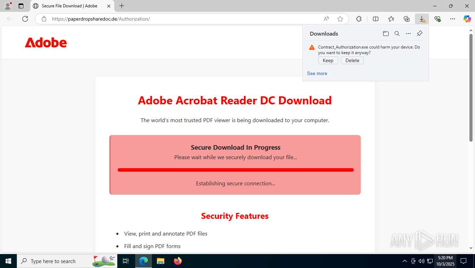Open the notification center
The image size is (475, 268).
[x=463, y=261]
